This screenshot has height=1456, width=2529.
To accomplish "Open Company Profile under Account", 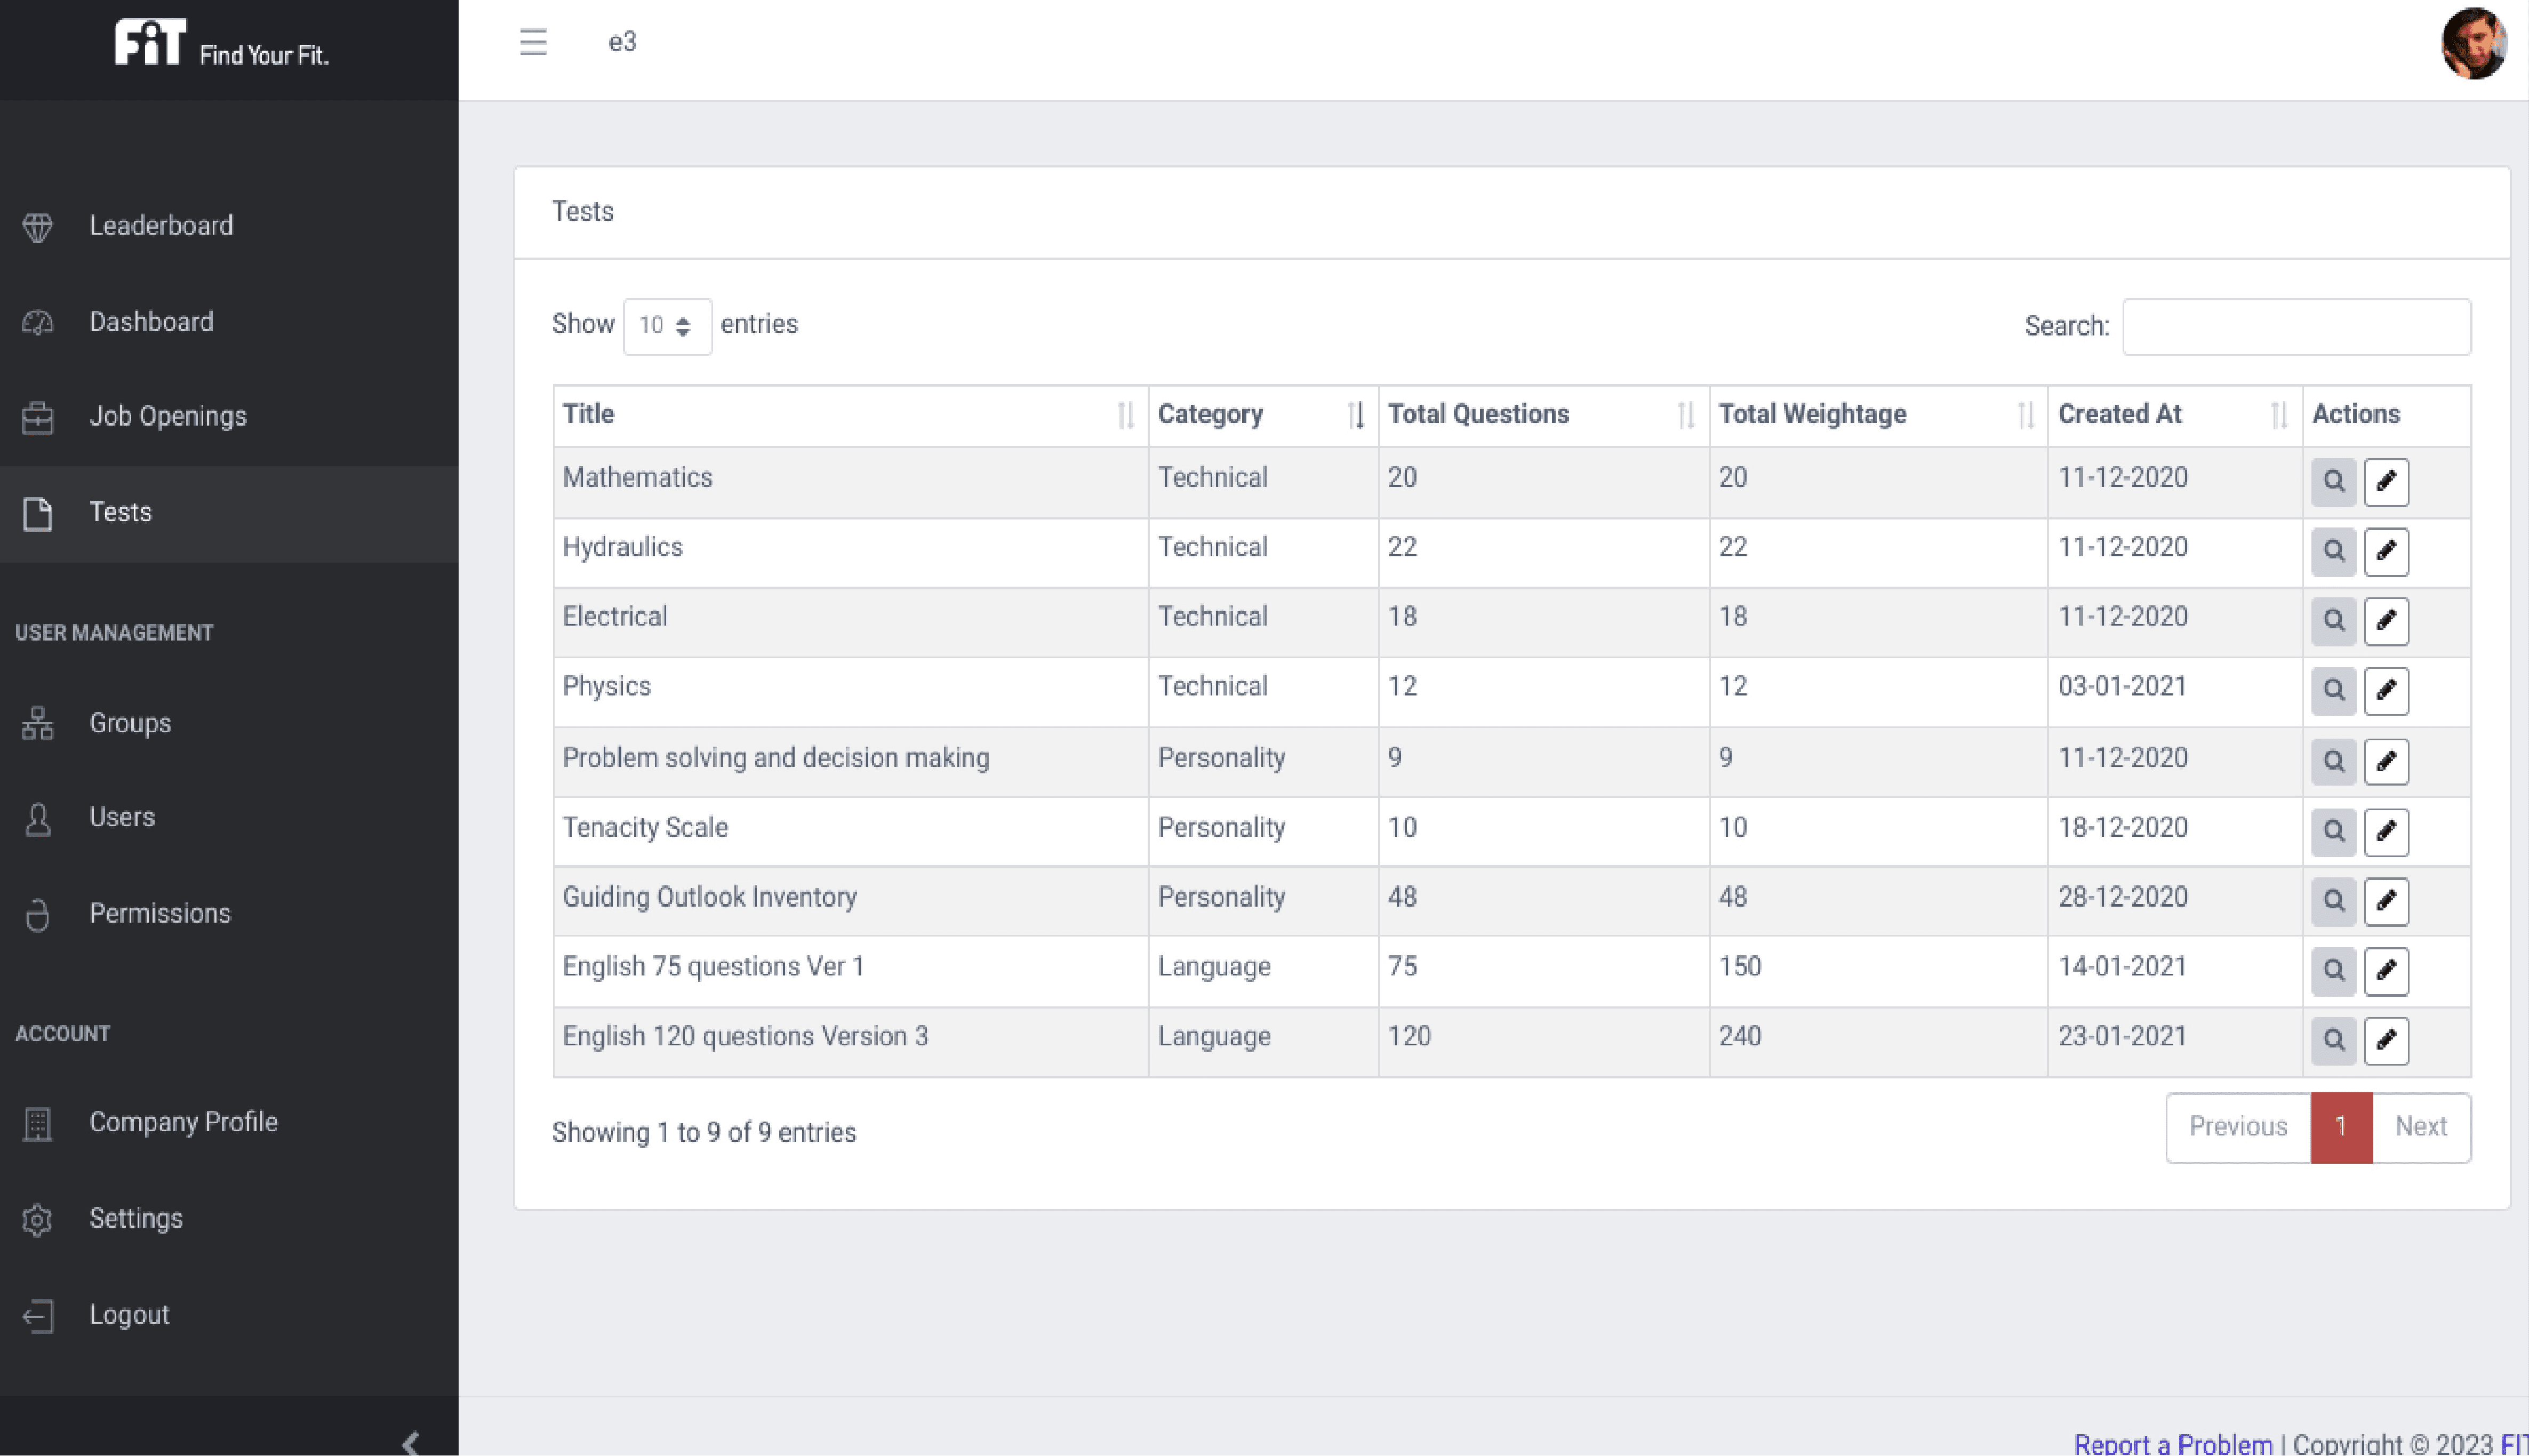I will point(229,1123).
